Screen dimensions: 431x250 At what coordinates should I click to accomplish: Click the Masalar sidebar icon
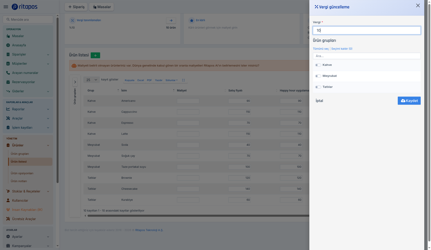click(x=8, y=36)
